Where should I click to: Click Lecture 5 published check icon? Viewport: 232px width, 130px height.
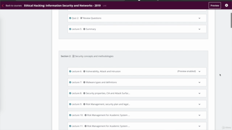tap(70, 29)
